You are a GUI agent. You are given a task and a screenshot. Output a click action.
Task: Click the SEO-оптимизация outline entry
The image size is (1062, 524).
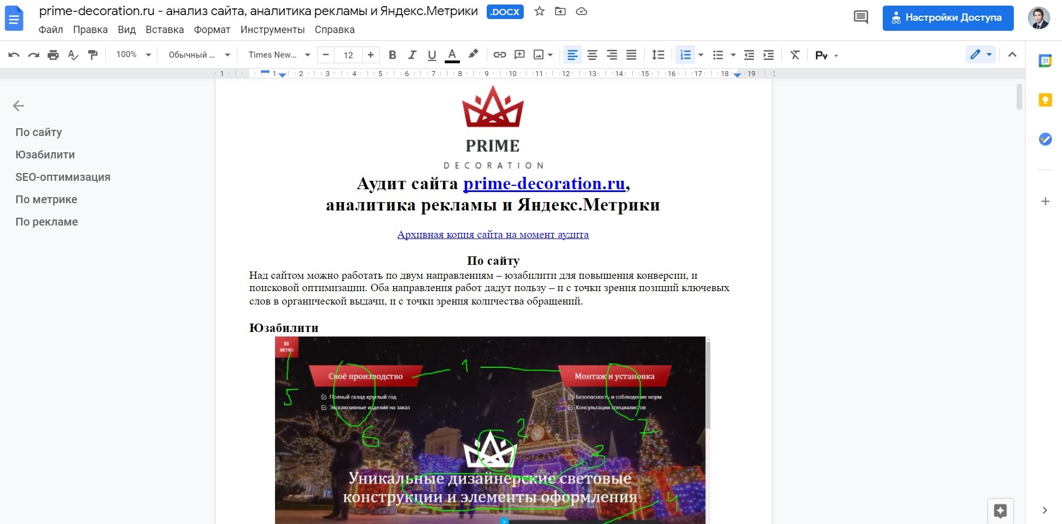pyautogui.click(x=63, y=177)
